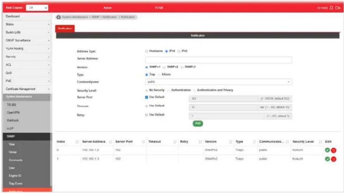Viewport: 344px width, 193px height.
Task: Expand the QoS sidebar menu
Action: point(27,73)
